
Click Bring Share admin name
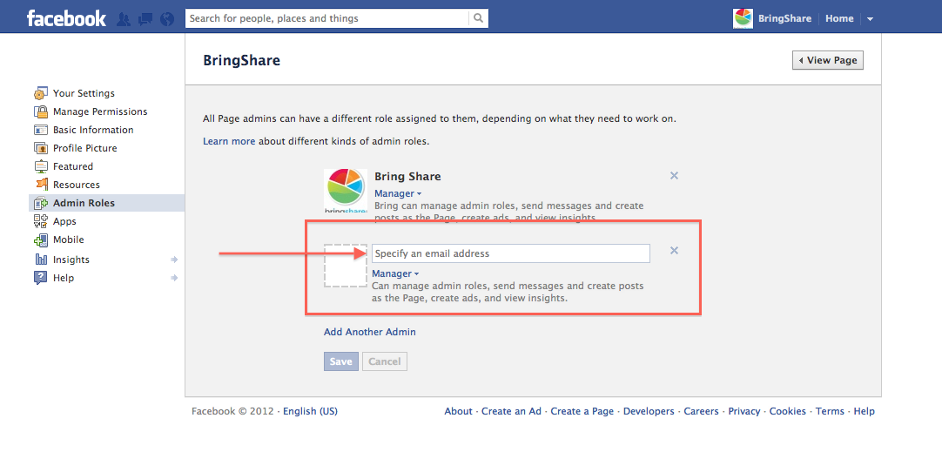click(x=407, y=176)
